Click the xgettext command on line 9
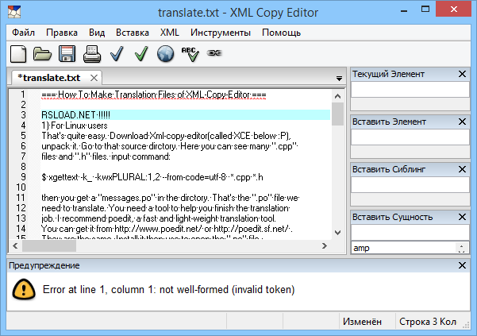The width and height of the screenshot is (477, 336). [152, 177]
